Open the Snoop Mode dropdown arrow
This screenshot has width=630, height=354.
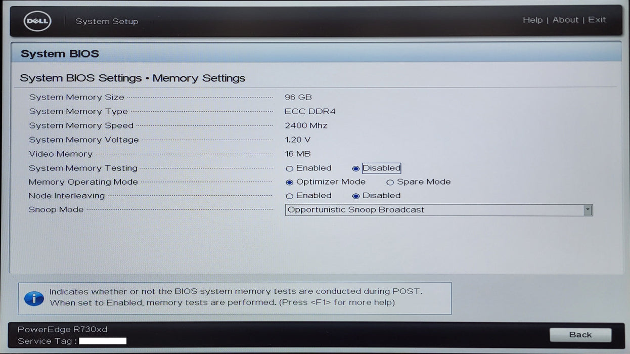coord(588,210)
